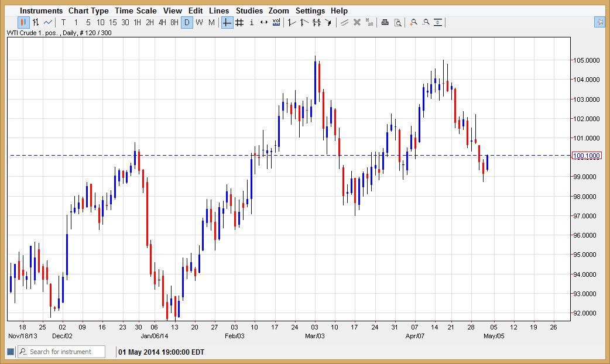610x364 pixels.
Task: Switch to Weekly timeframe
Action: (x=198, y=22)
